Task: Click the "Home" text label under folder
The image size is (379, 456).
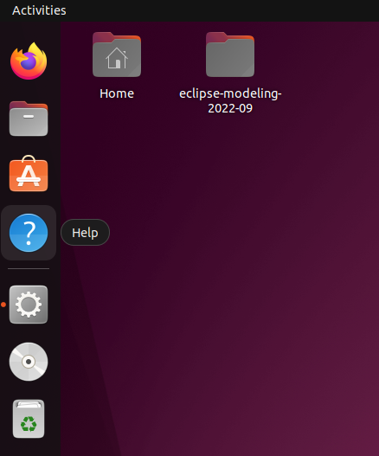Action: tap(117, 93)
